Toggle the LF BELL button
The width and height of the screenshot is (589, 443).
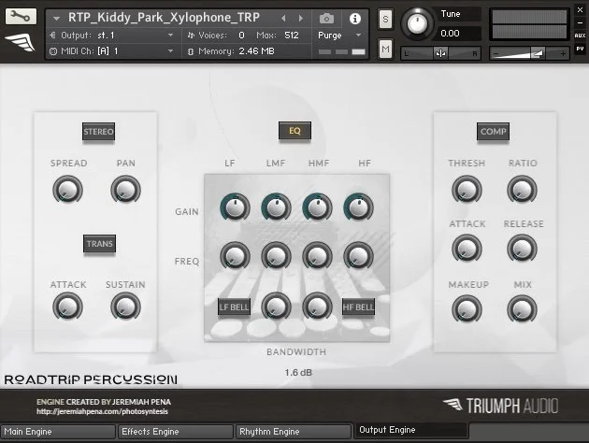tap(234, 307)
